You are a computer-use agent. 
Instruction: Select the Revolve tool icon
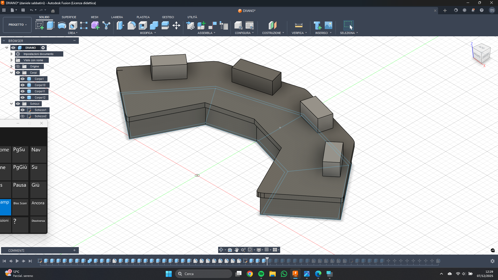(62, 25)
